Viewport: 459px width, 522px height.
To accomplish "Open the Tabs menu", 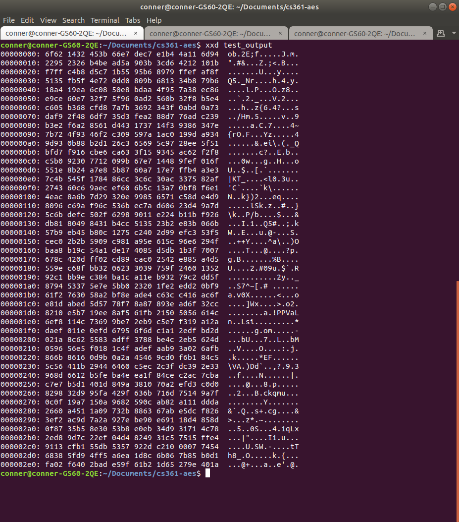I will point(133,20).
